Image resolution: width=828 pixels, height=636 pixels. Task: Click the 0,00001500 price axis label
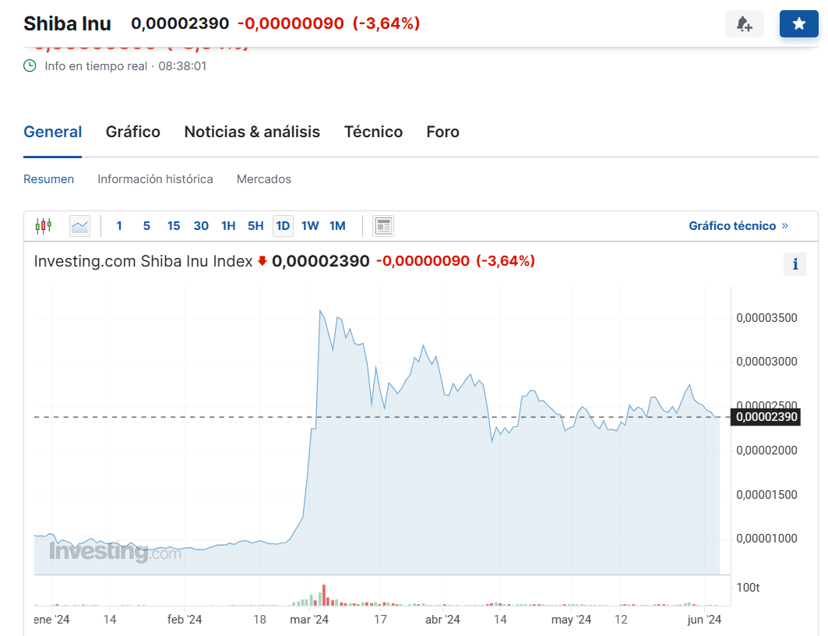766,495
